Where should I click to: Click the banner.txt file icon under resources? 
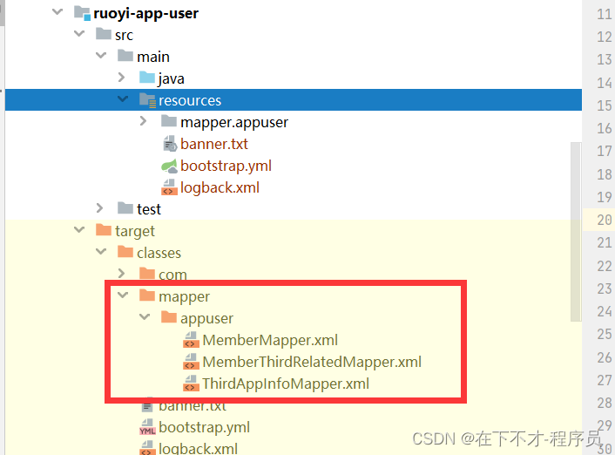[170, 143]
